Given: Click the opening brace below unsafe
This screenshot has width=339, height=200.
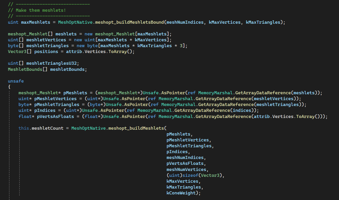Looking at the screenshot, I should pyautogui.click(x=9, y=87).
